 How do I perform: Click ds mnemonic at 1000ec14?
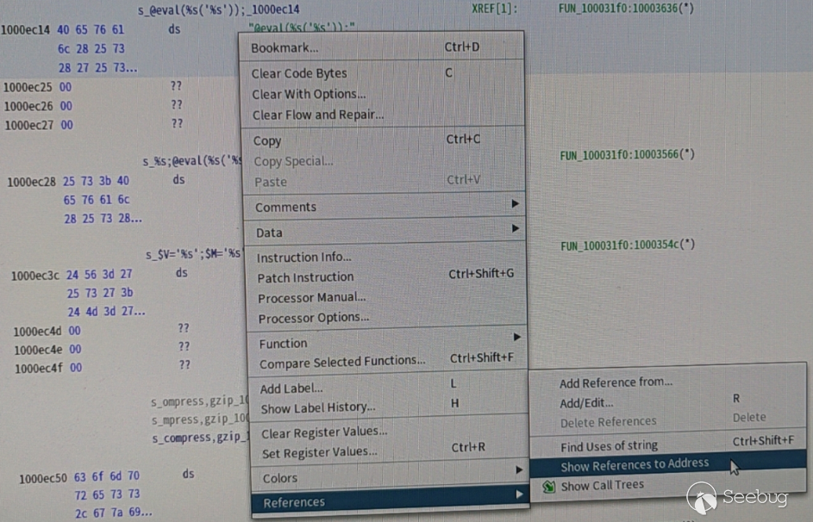point(174,29)
